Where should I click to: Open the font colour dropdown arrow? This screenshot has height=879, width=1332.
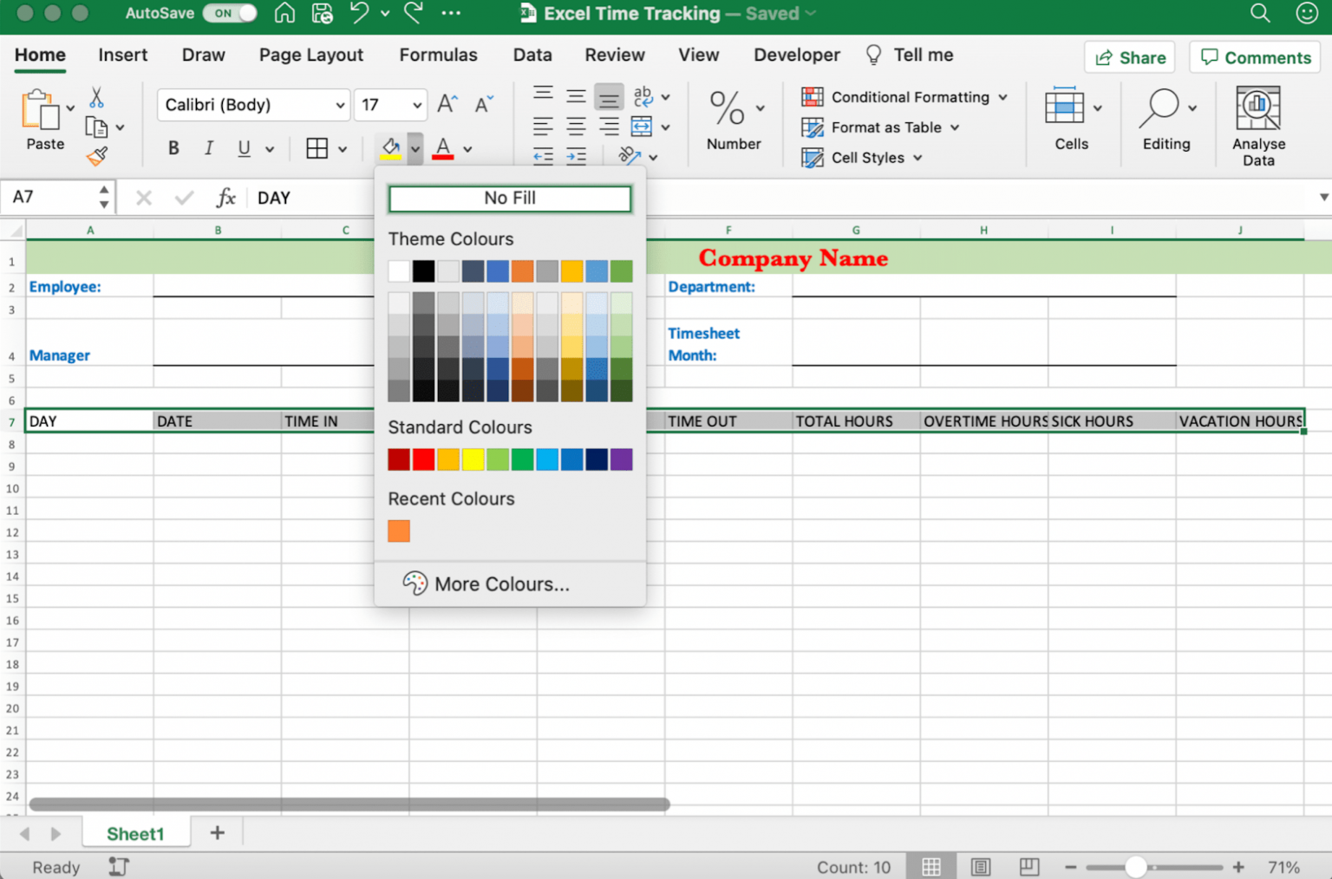pyautogui.click(x=467, y=148)
